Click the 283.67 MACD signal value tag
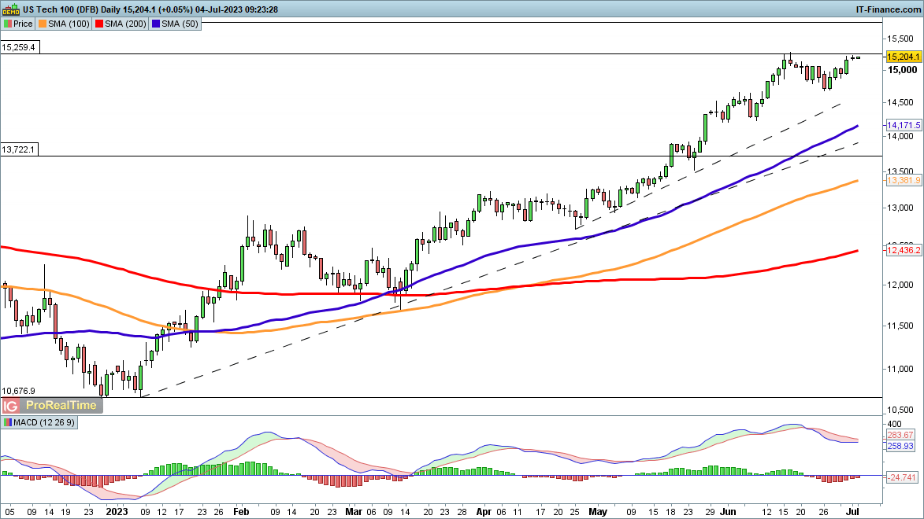 pos(900,436)
